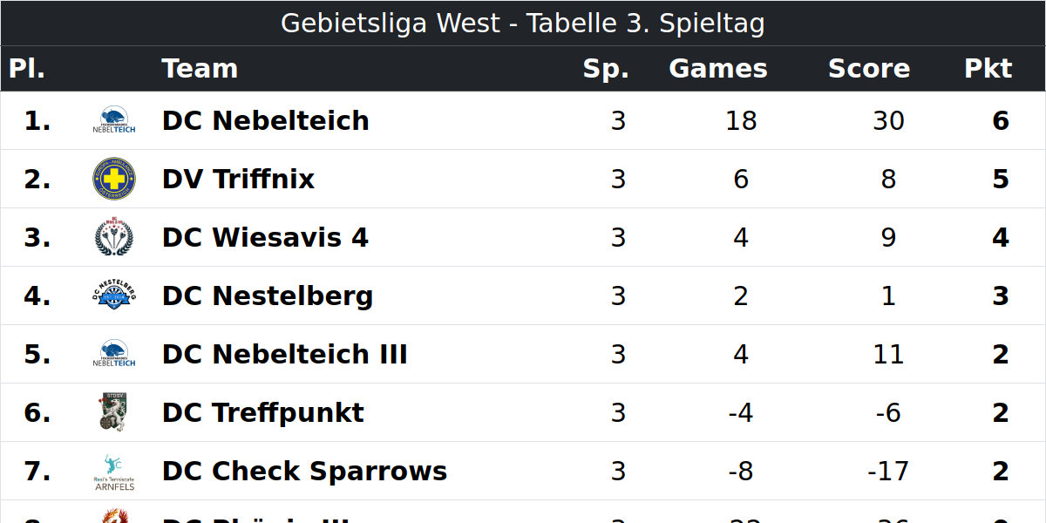This screenshot has height=523, width=1046.
Task: Click the Games column header
Action: point(718,69)
